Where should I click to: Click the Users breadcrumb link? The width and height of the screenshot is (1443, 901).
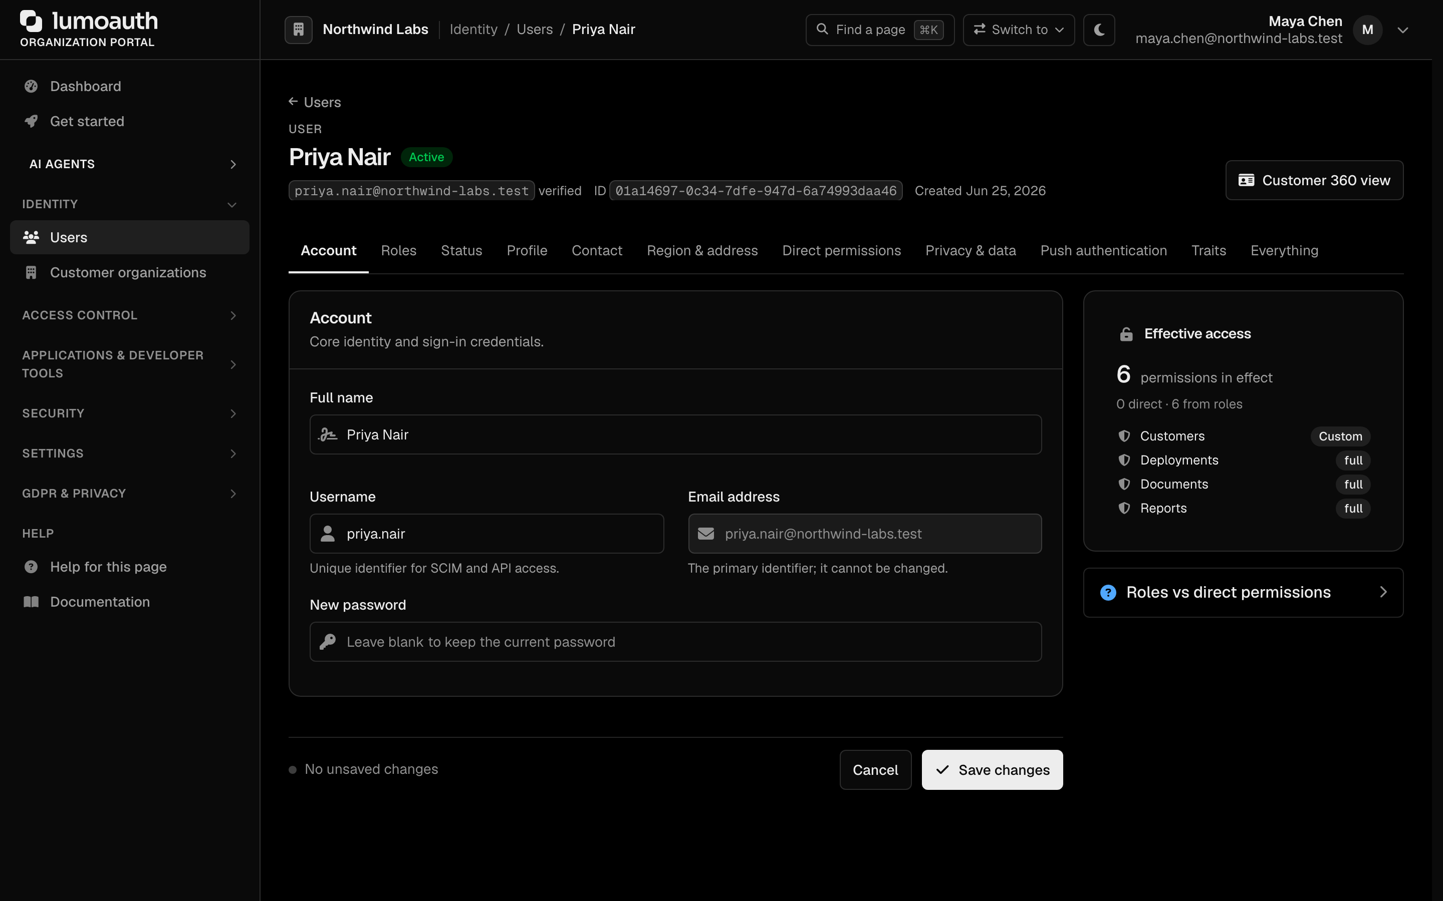(534, 29)
